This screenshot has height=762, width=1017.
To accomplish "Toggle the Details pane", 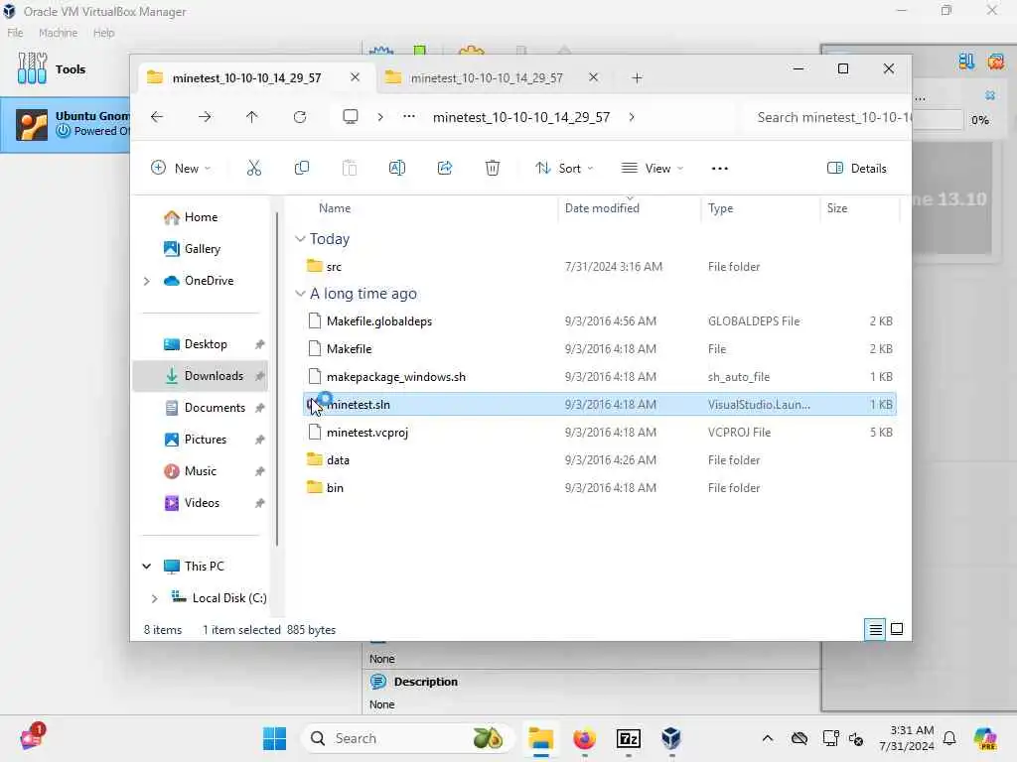I will 857,169.
